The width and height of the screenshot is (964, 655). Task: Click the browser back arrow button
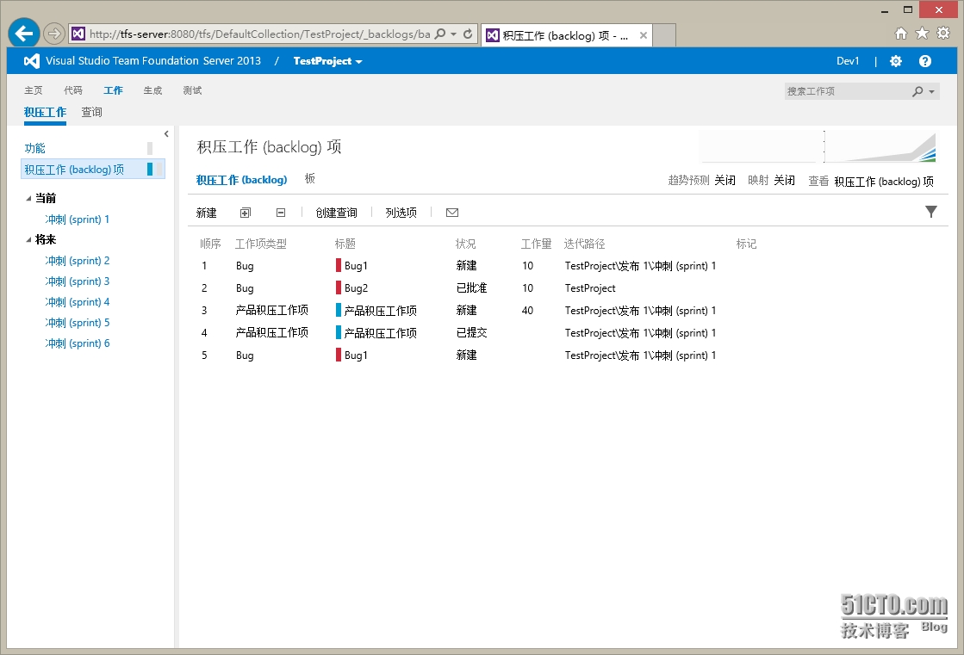click(24, 34)
